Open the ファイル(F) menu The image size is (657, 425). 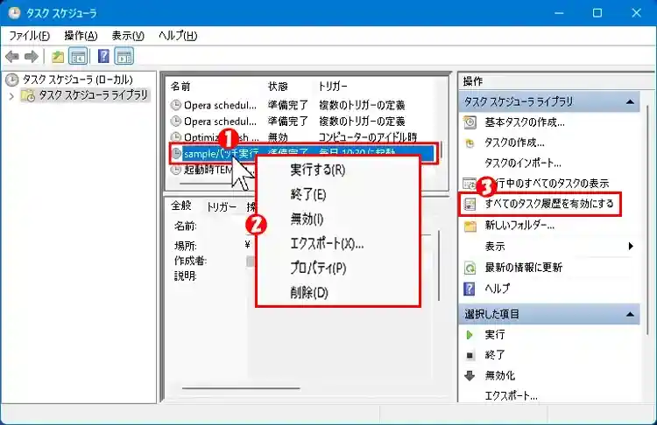29,36
